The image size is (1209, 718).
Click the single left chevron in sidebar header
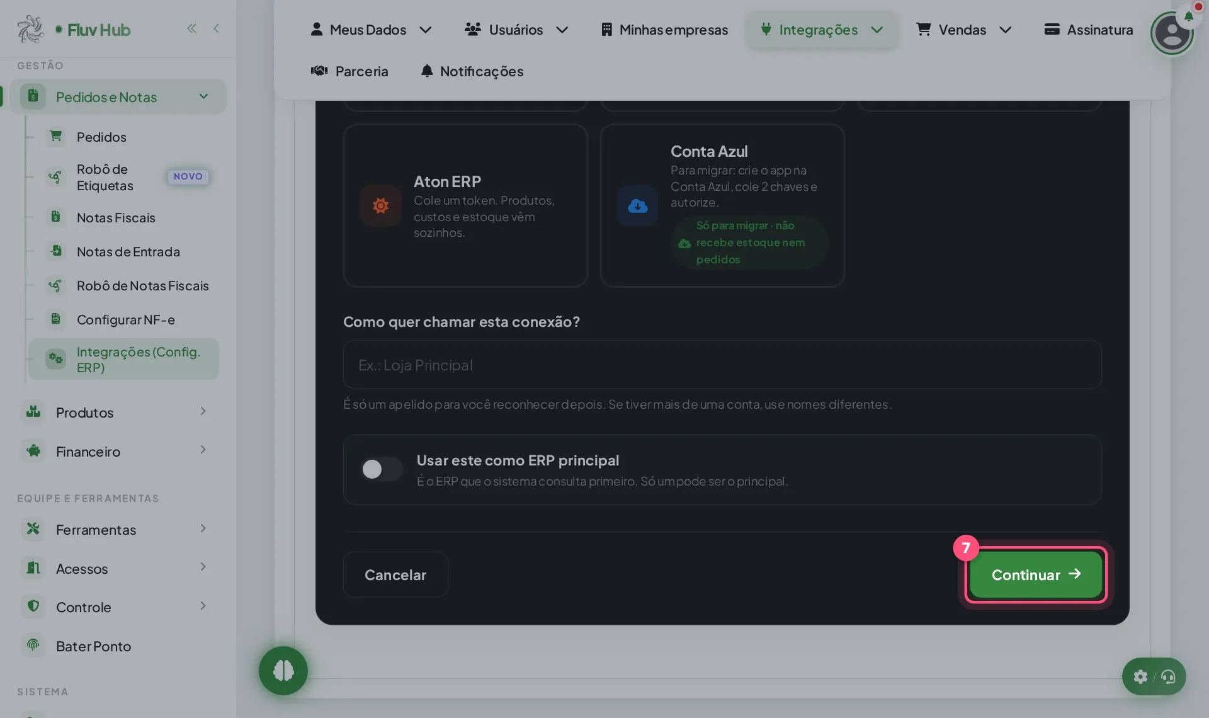pyautogui.click(x=216, y=28)
